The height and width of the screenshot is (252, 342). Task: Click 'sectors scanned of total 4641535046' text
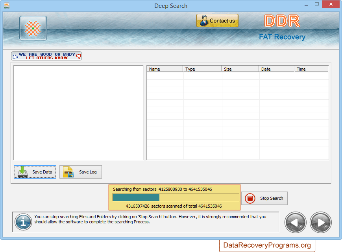coord(174,206)
